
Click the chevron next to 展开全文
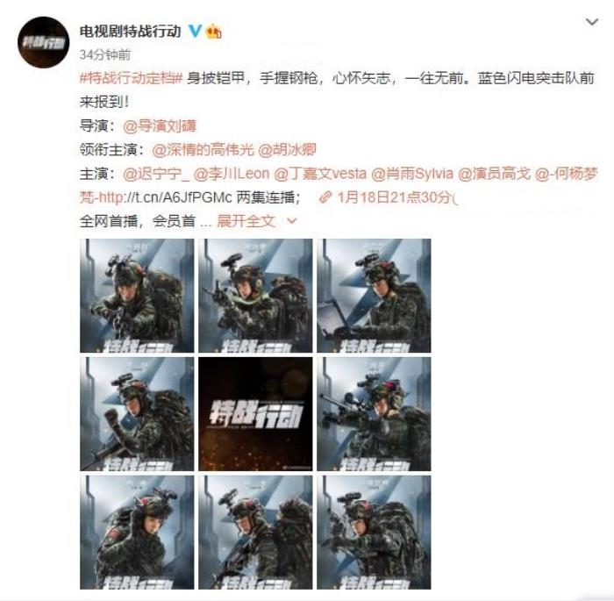click(292, 221)
